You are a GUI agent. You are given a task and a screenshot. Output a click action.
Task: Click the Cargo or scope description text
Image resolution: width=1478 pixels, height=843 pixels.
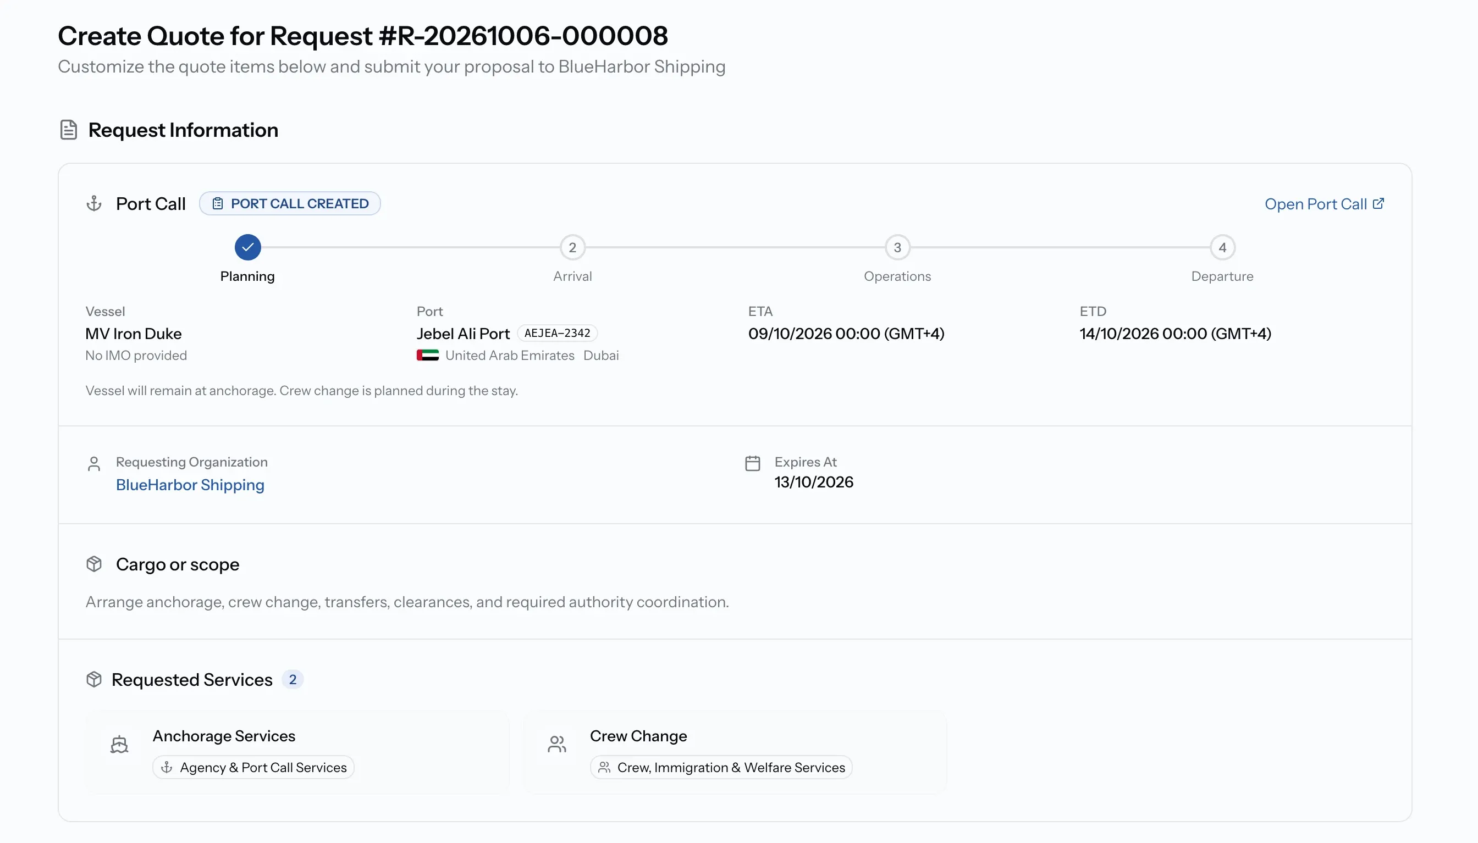[x=407, y=602]
